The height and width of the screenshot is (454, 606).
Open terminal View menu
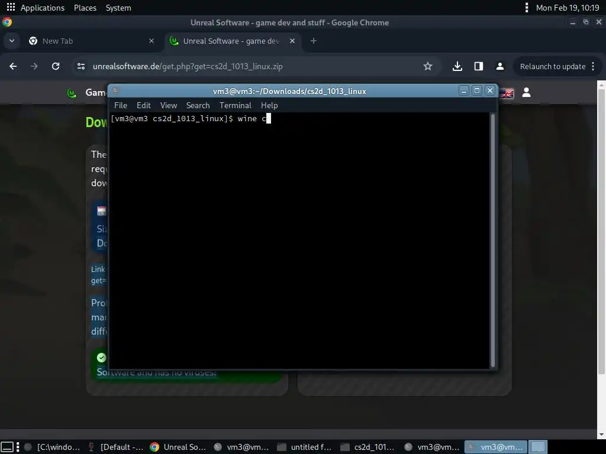pos(169,105)
